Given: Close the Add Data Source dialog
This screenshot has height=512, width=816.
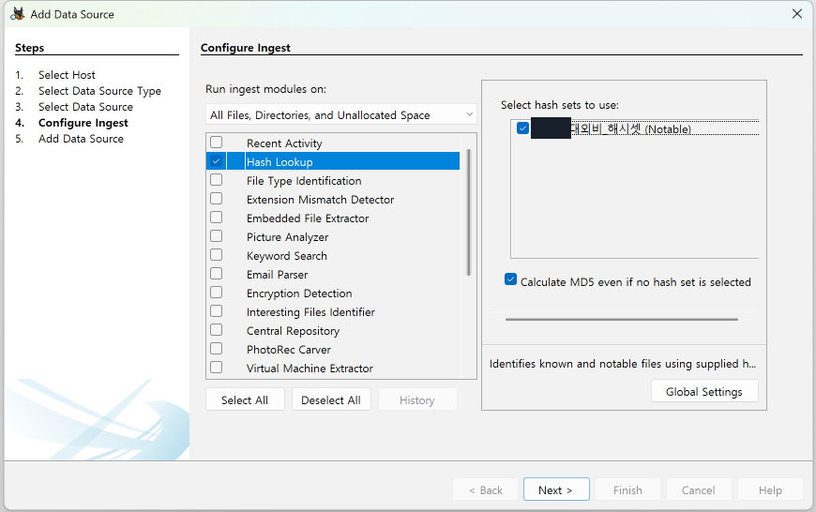Looking at the screenshot, I should 796,13.
